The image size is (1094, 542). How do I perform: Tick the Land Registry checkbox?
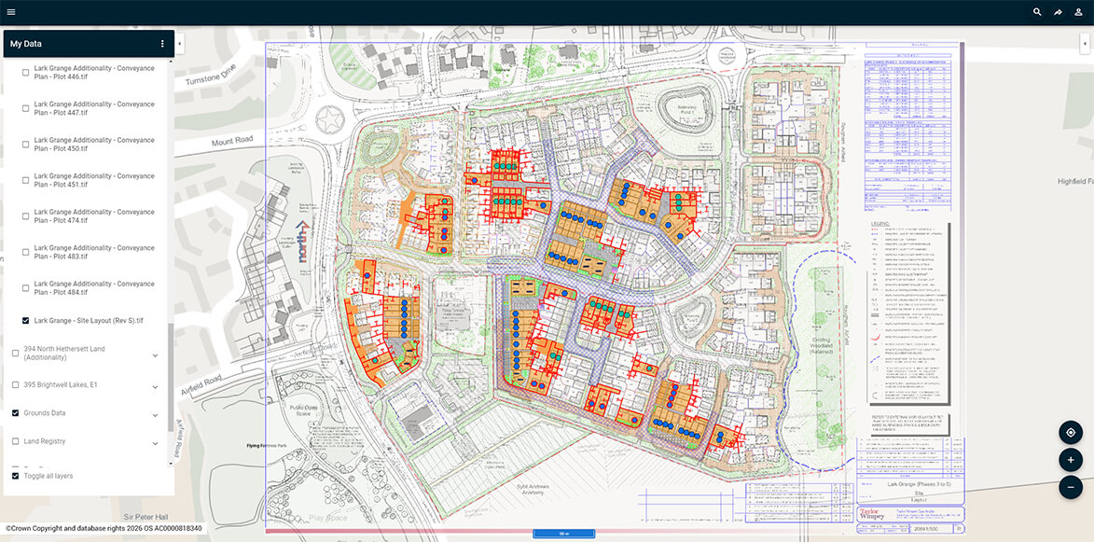click(15, 441)
